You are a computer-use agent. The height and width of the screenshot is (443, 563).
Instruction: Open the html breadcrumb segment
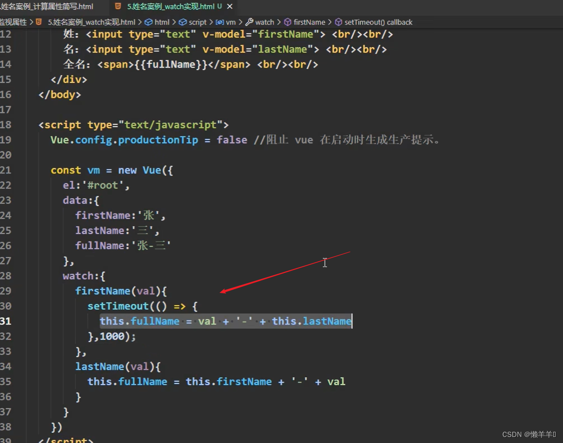pos(162,22)
